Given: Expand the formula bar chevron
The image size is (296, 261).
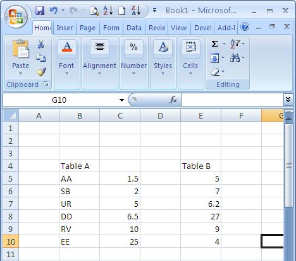Looking at the screenshot, I should tap(288, 99).
